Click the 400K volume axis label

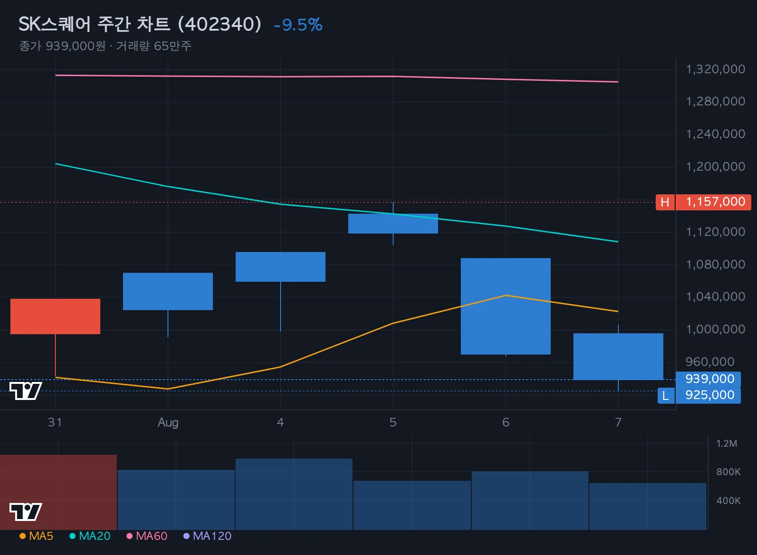[x=729, y=501]
